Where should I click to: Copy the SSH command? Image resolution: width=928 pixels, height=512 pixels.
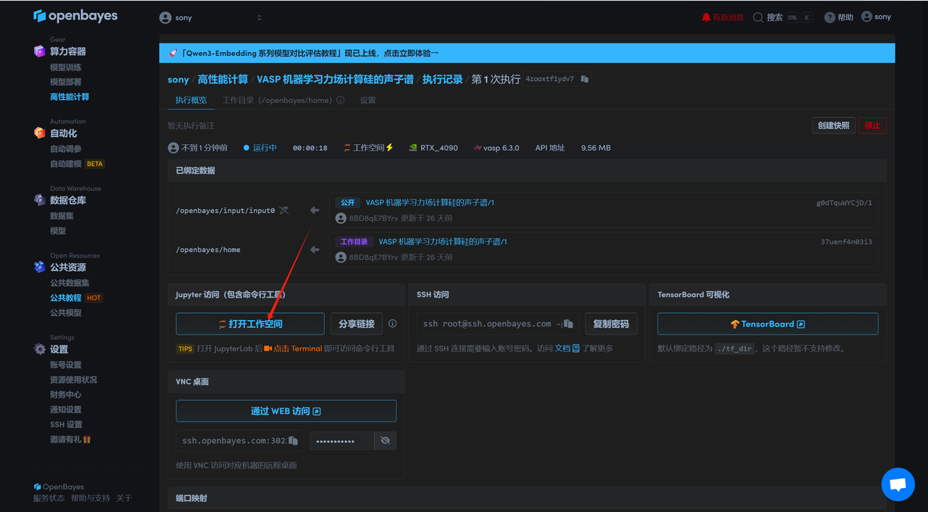[x=569, y=324]
